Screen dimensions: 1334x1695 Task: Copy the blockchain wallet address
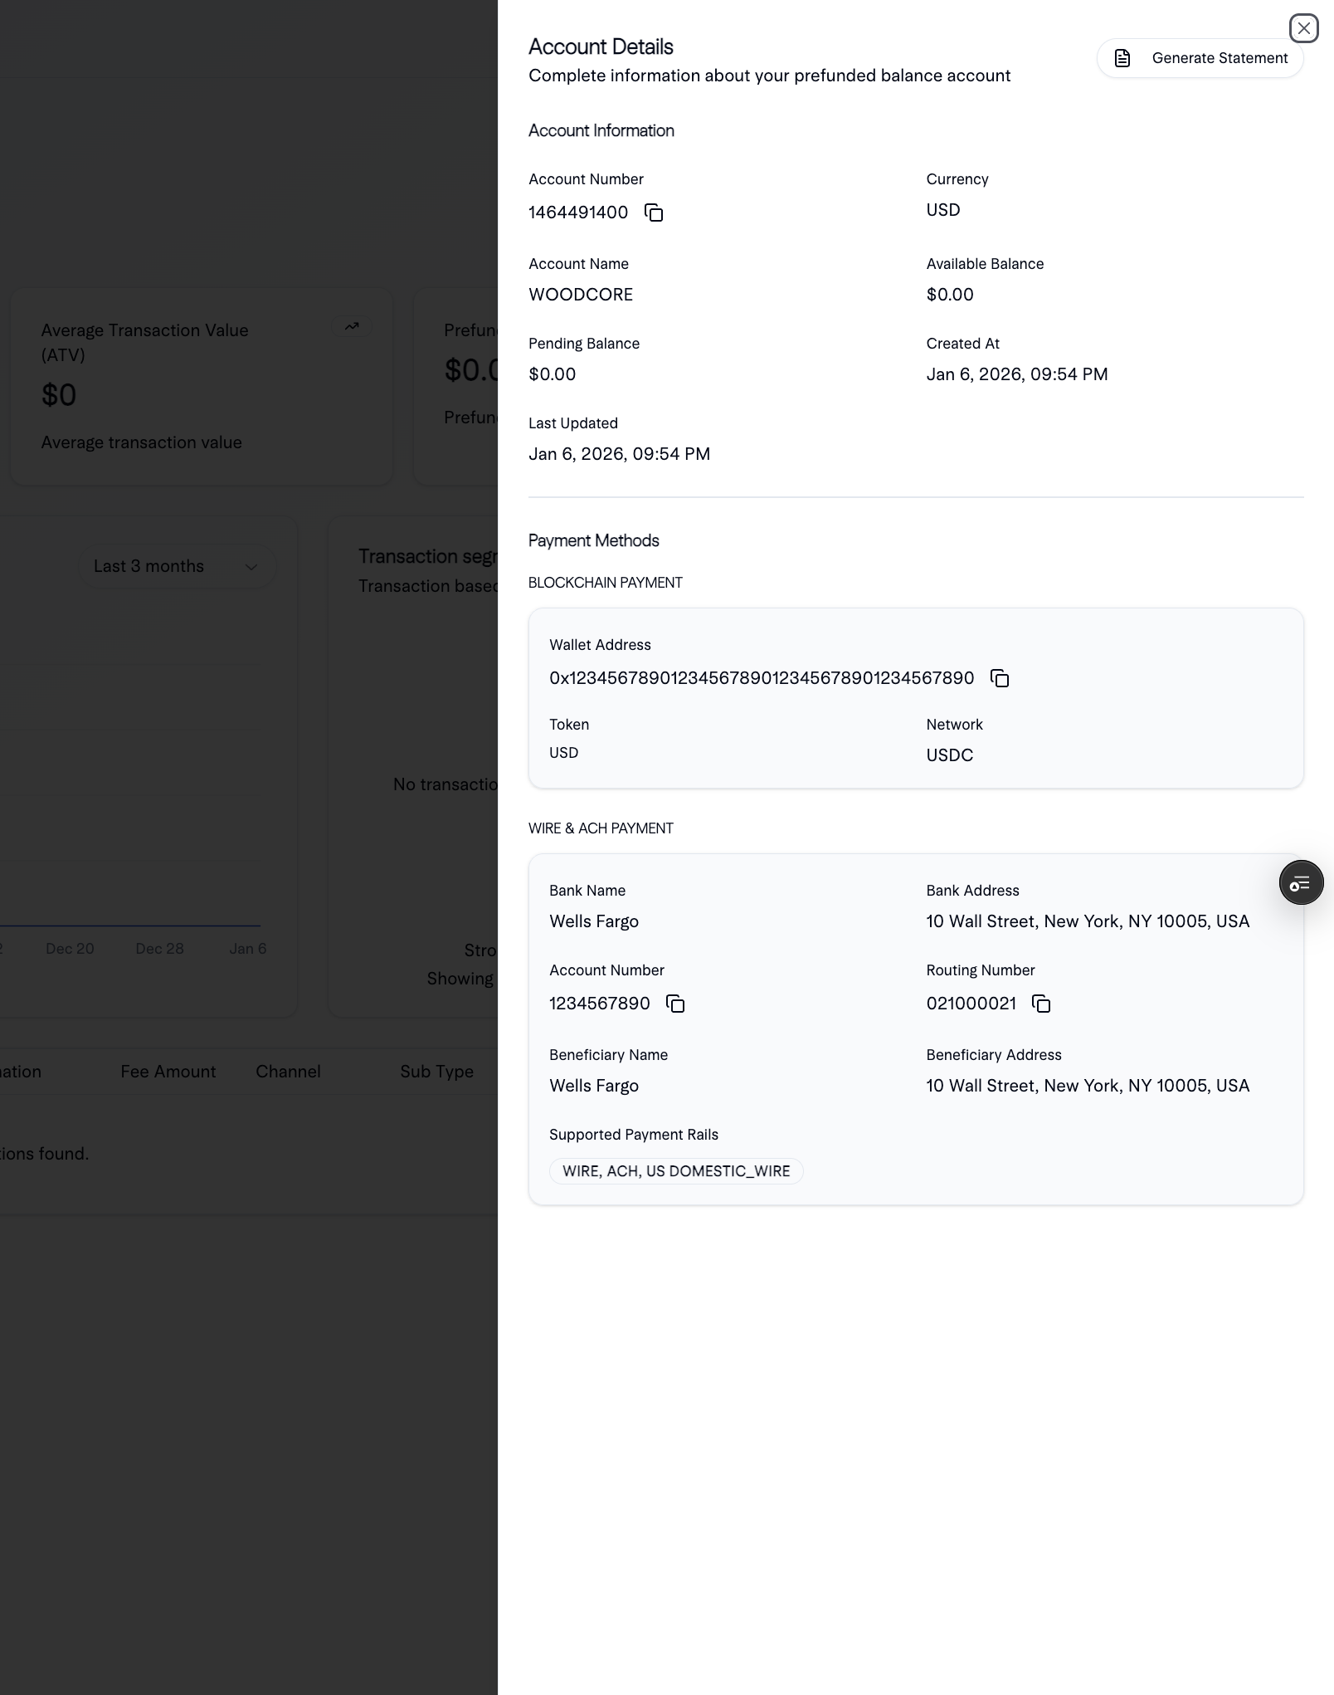click(x=1000, y=679)
